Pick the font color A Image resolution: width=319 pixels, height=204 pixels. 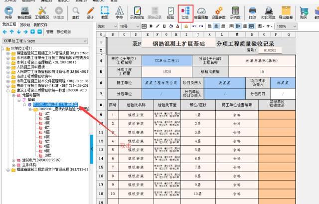(x=177, y=26)
